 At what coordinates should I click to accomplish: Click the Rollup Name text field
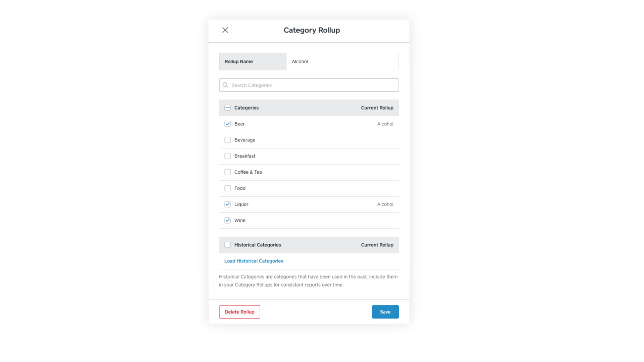pos(342,62)
